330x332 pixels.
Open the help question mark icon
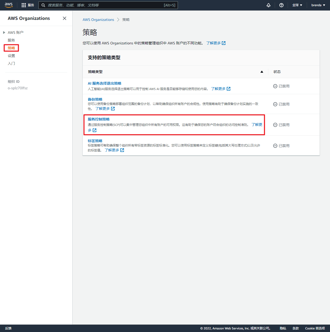281,5
